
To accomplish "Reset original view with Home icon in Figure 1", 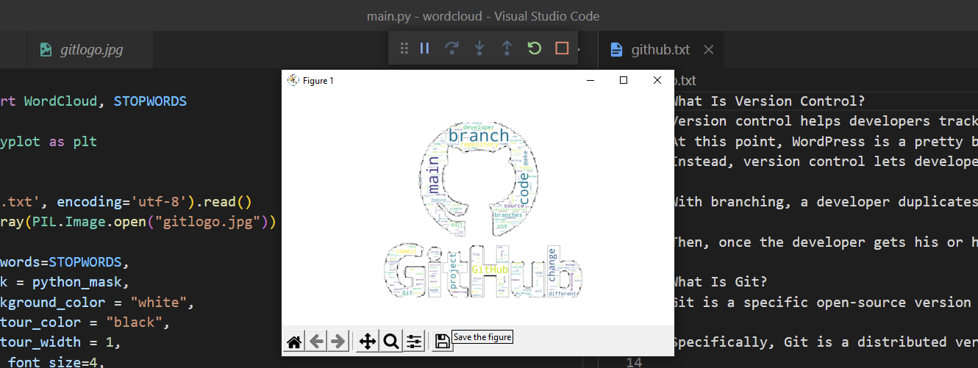I will tap(294, 341).
